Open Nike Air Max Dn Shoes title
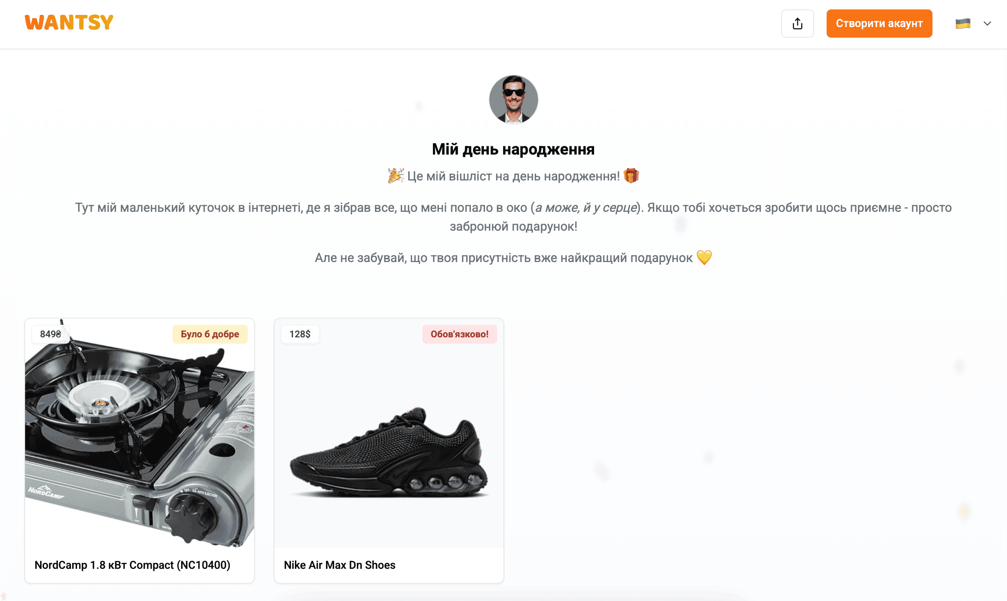The width and height of the screenshot is (1007, 601). pos(340,565)
